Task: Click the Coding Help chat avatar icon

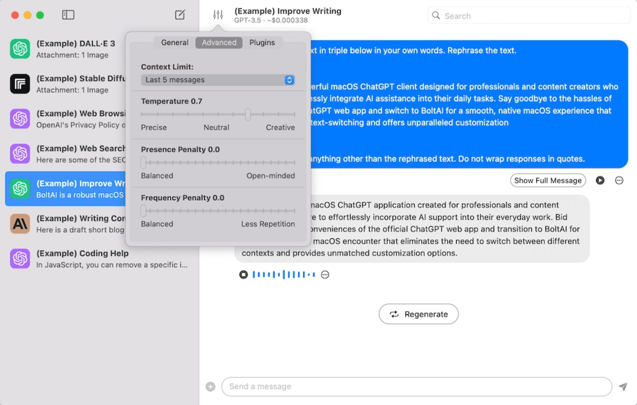Action: pyautogui.click(x=20, y=259)
